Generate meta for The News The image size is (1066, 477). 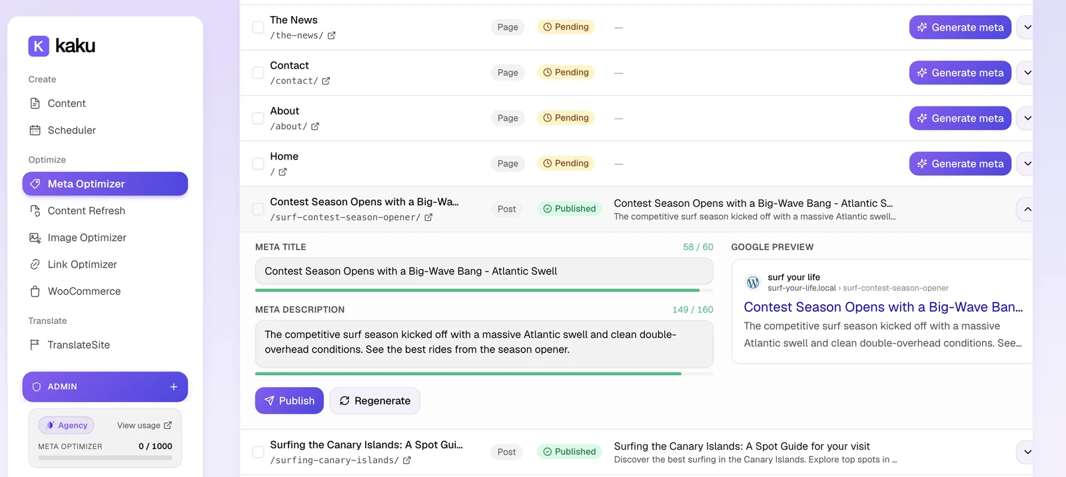coord(960,27)
